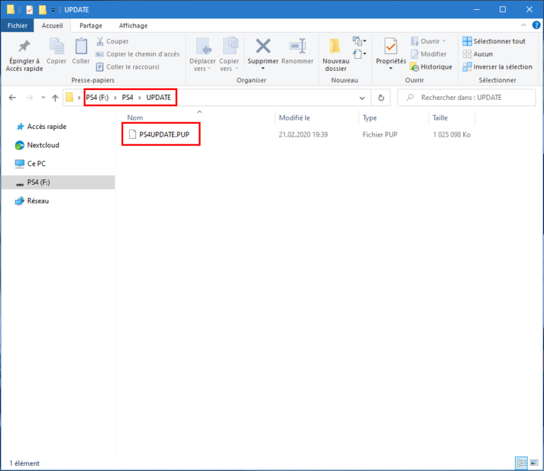Open the Fichier menu
Screen dimensions: 544x471
pos(16,25)
